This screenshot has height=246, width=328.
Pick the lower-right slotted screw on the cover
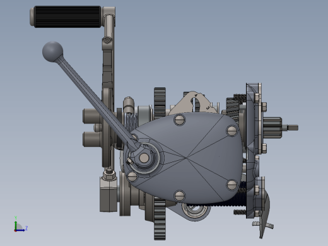tap(232, 185)
